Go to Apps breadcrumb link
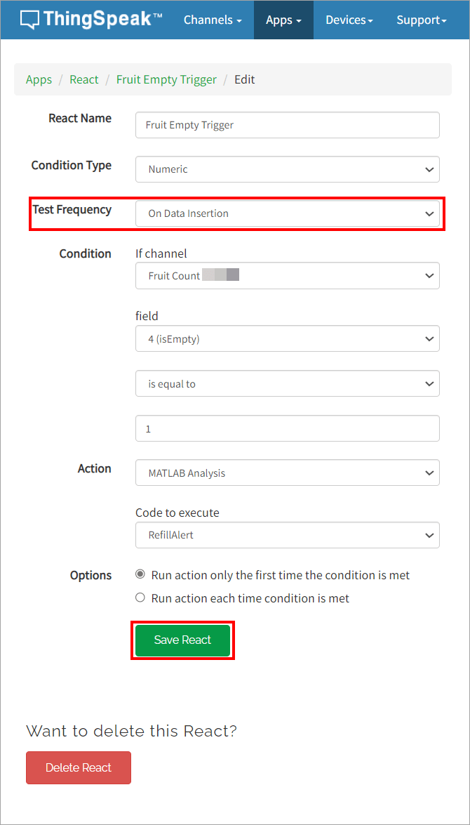Image resolution: width=470 pixels, height=825 pixels. 39,79
